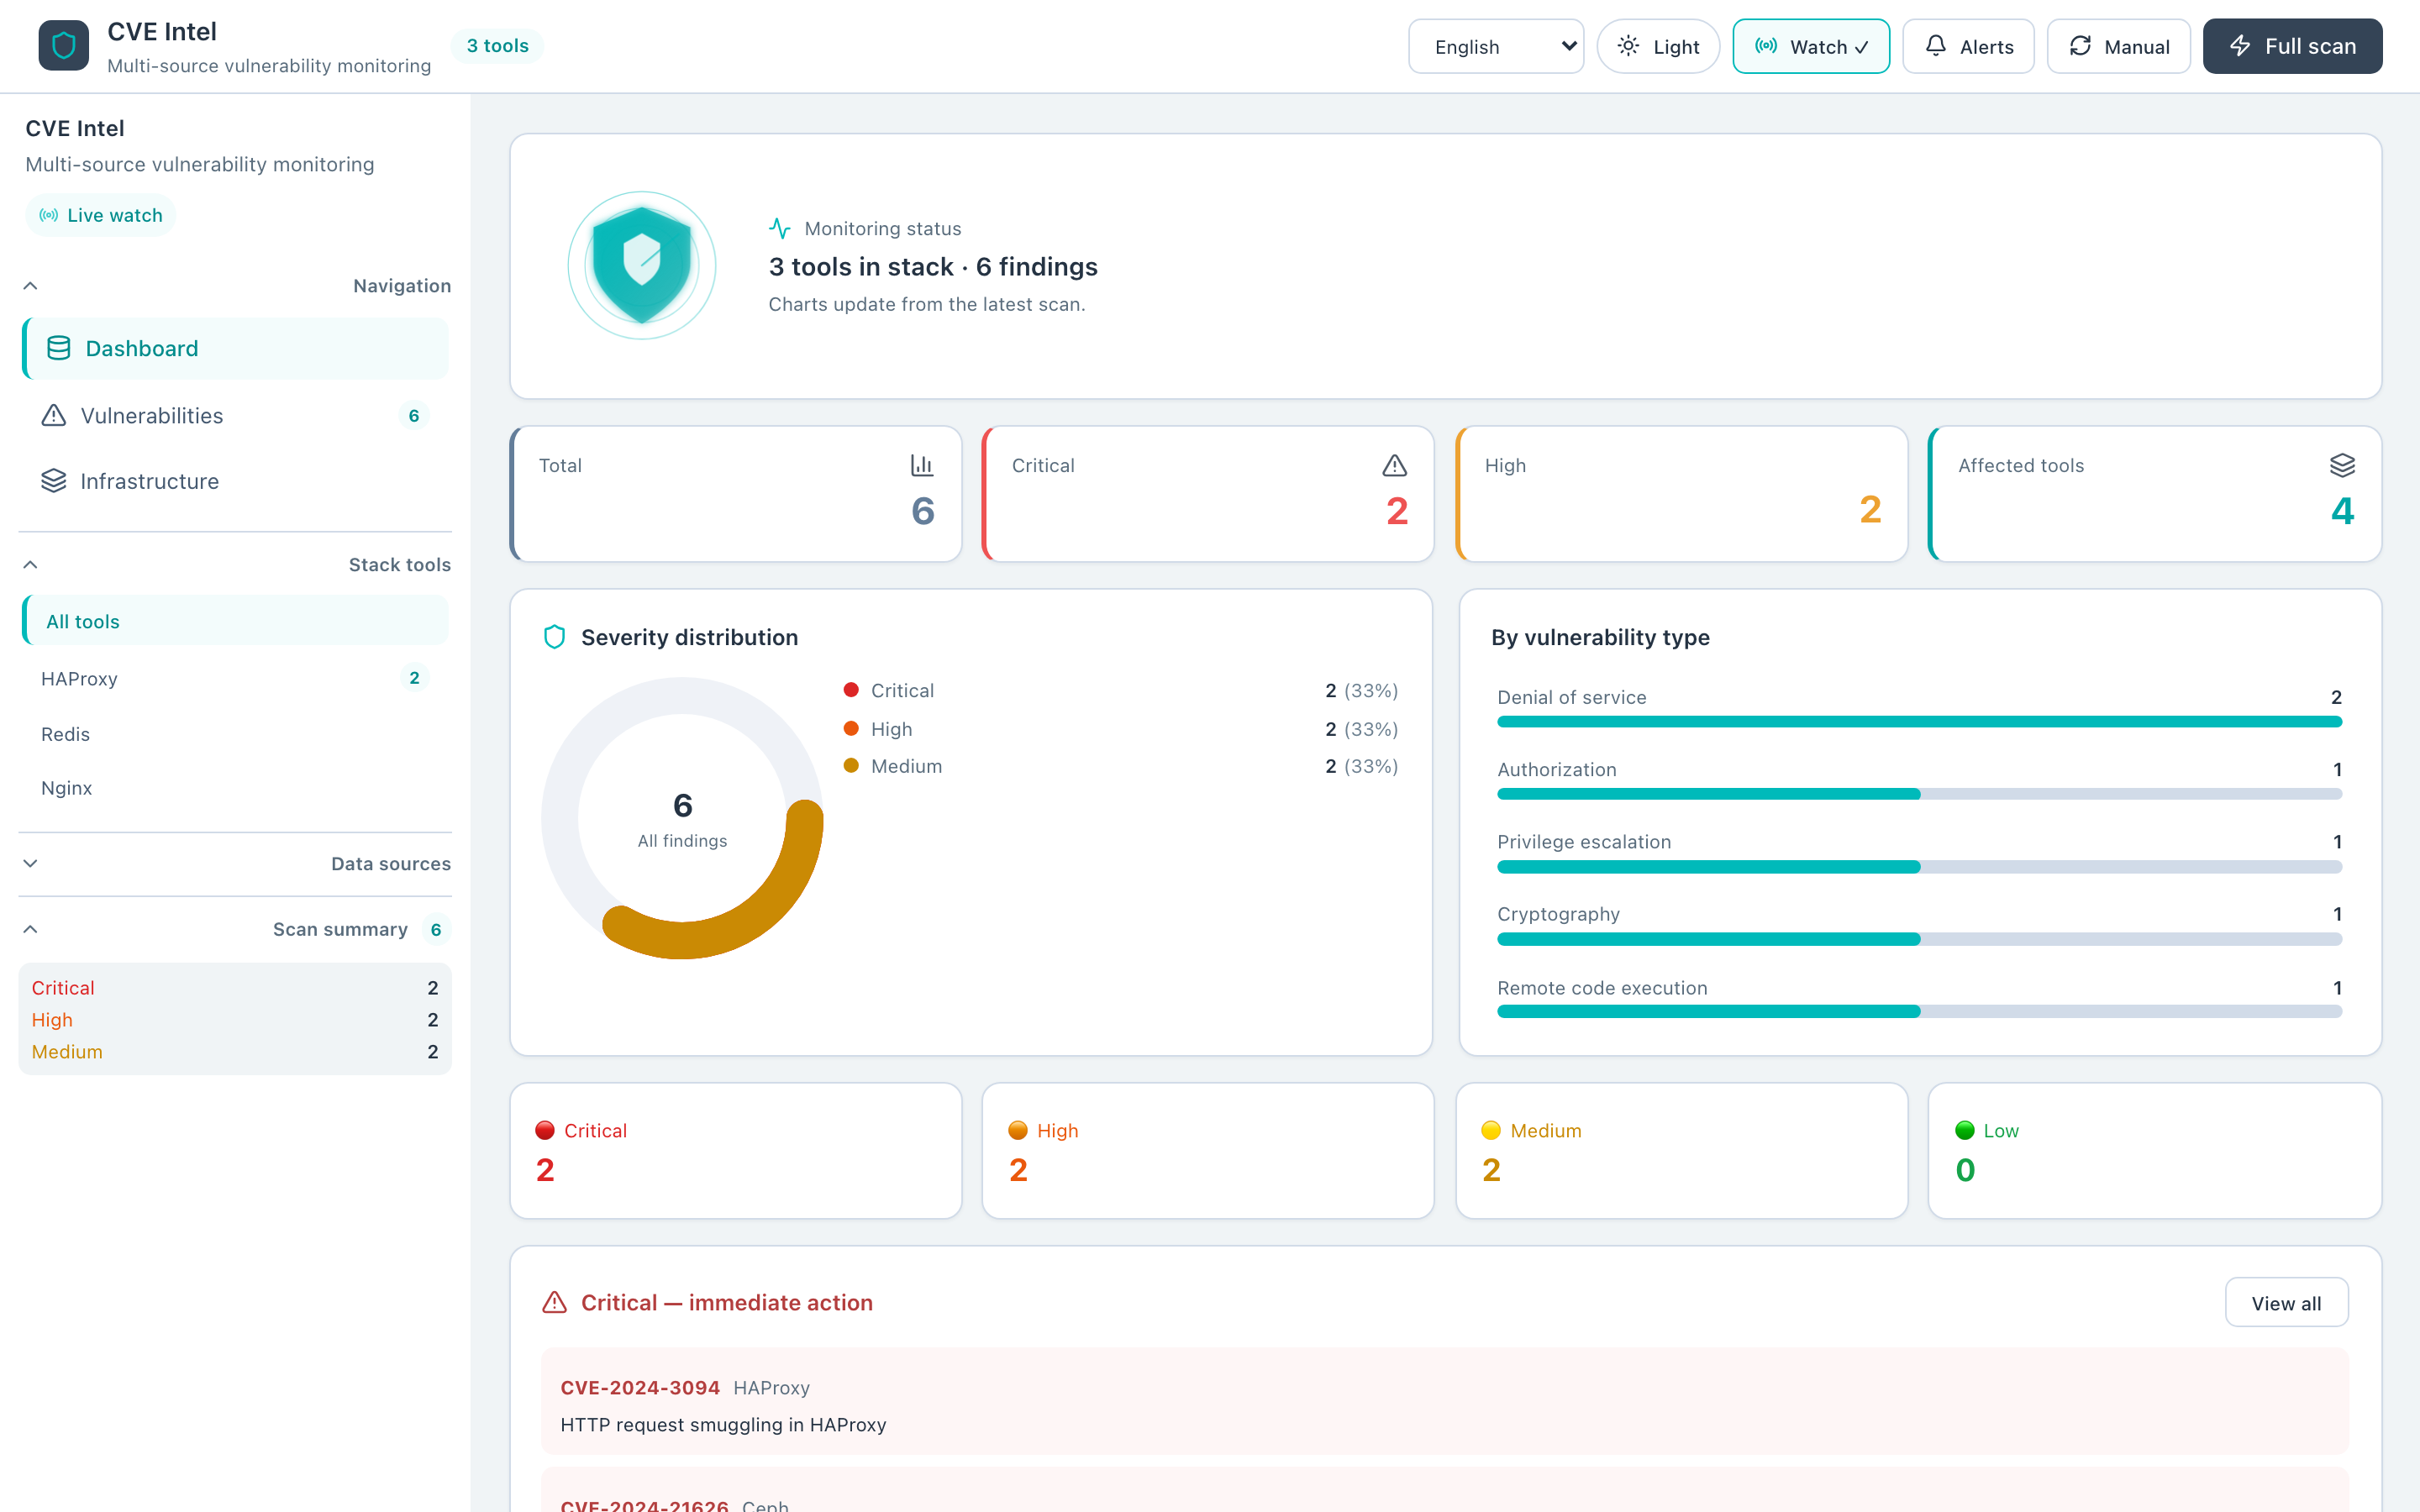Click the shield icon beside Severity distribution
The height and width of the screenshot is (1512, 2420).
(x=555, y=637)
